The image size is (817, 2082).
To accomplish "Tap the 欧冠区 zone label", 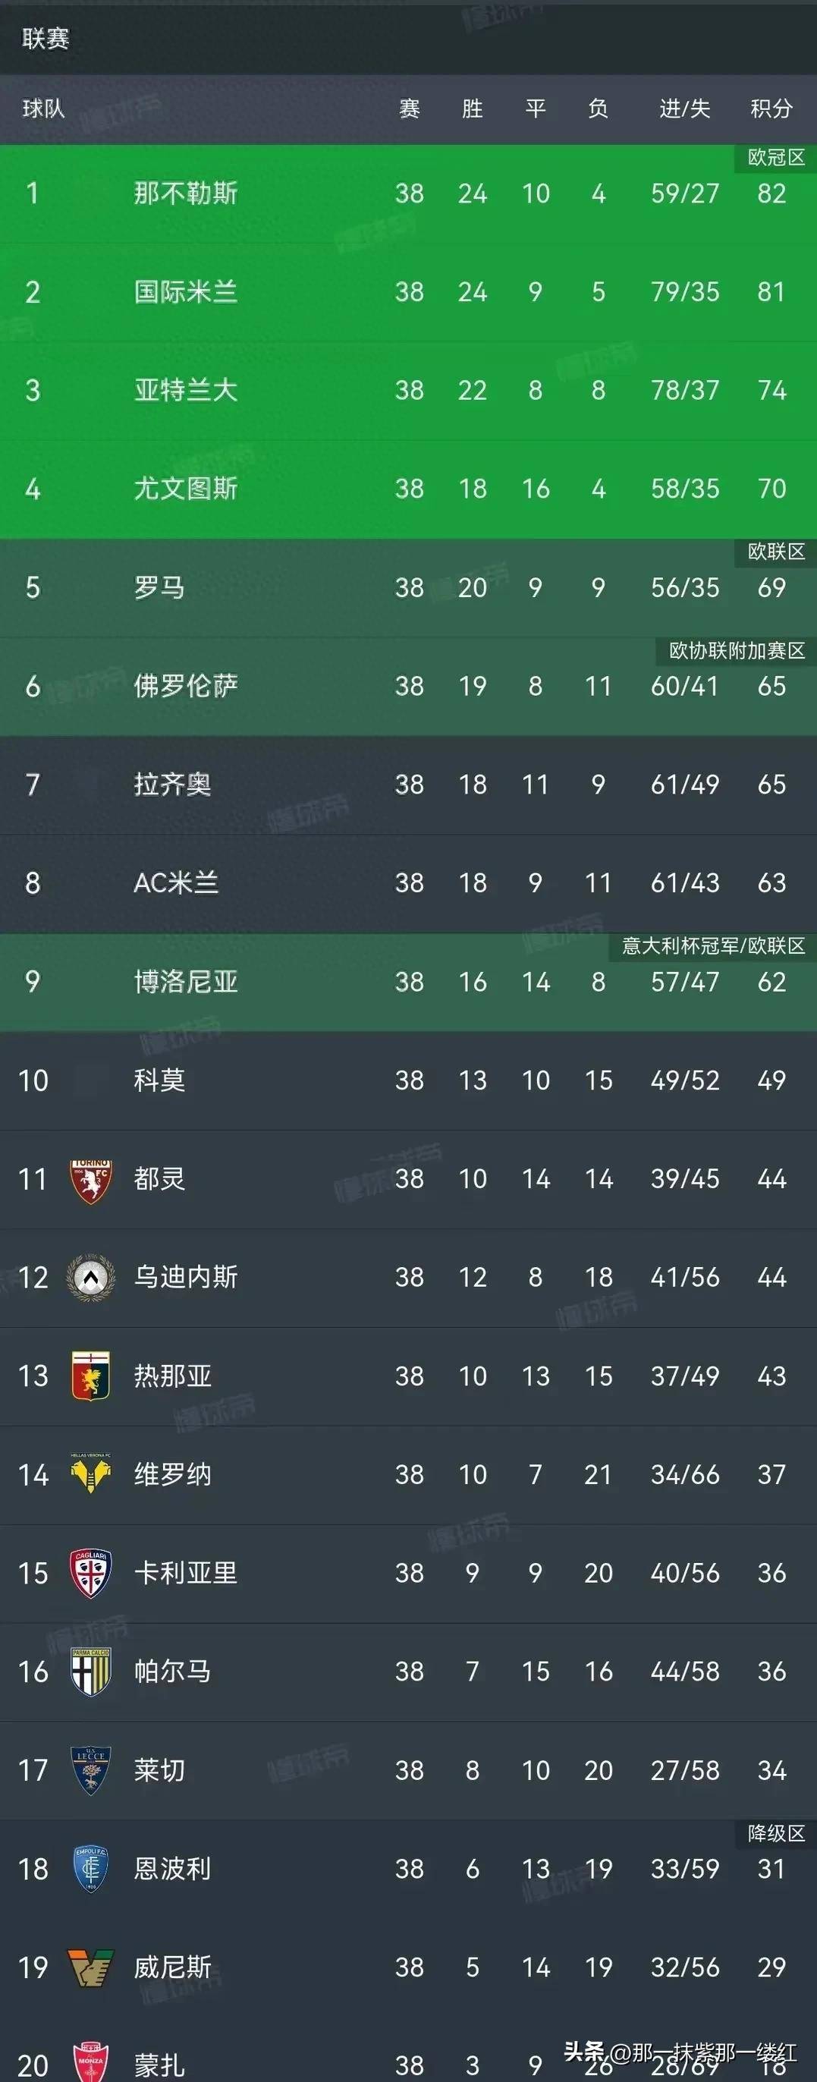I will tap(776, 158).
